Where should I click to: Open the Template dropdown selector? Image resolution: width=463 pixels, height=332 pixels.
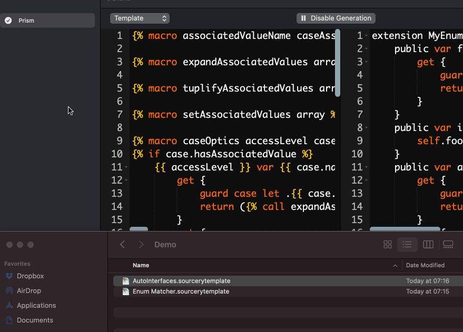click(140, 18)
